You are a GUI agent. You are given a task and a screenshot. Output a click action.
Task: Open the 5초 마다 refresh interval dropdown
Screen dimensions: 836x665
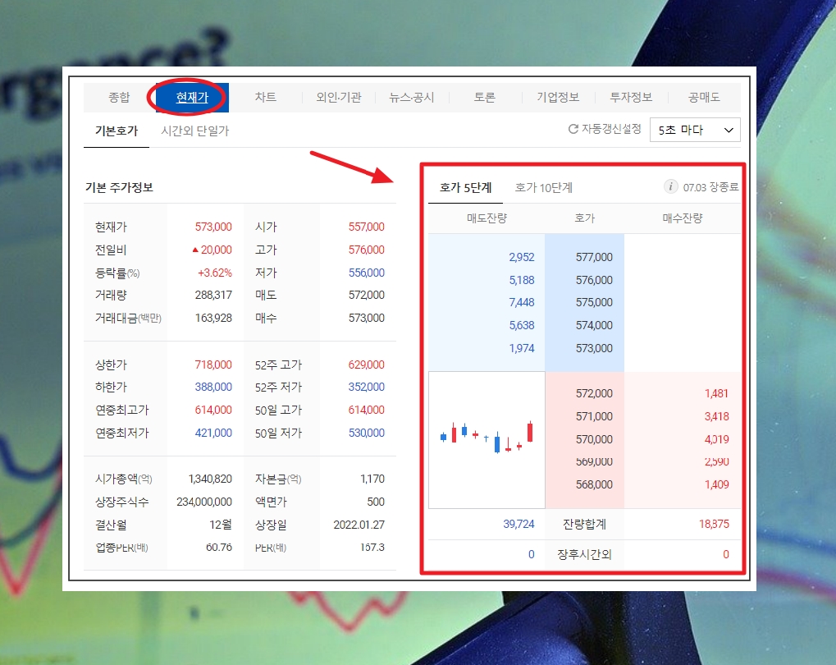click(695, 130)
